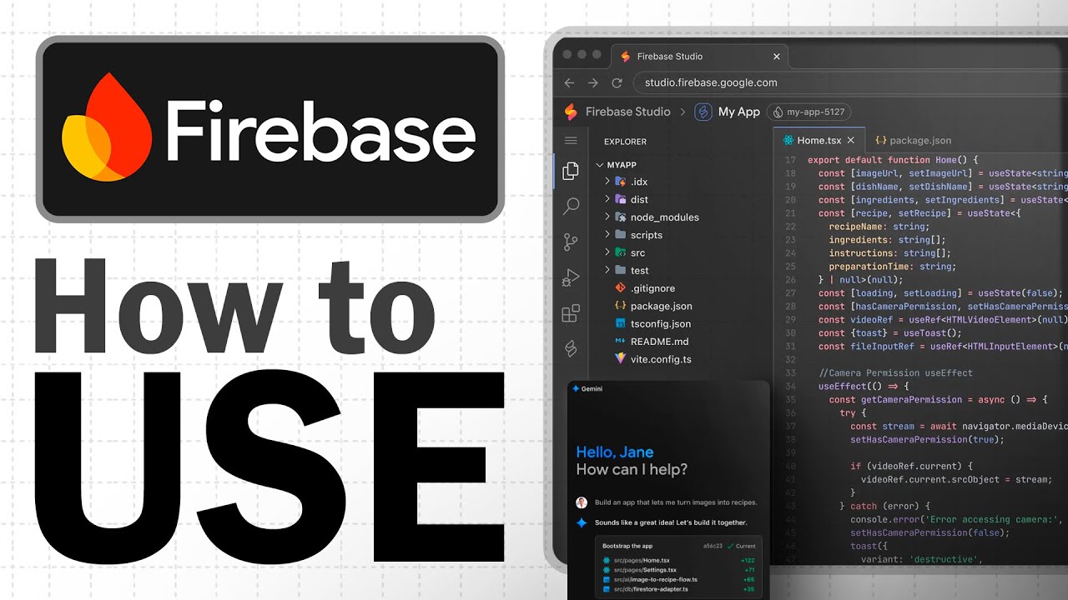Close the Firebase Studio browser tab
The image size is (1068, 600).
pyautogui.click(x=776, y=57)
